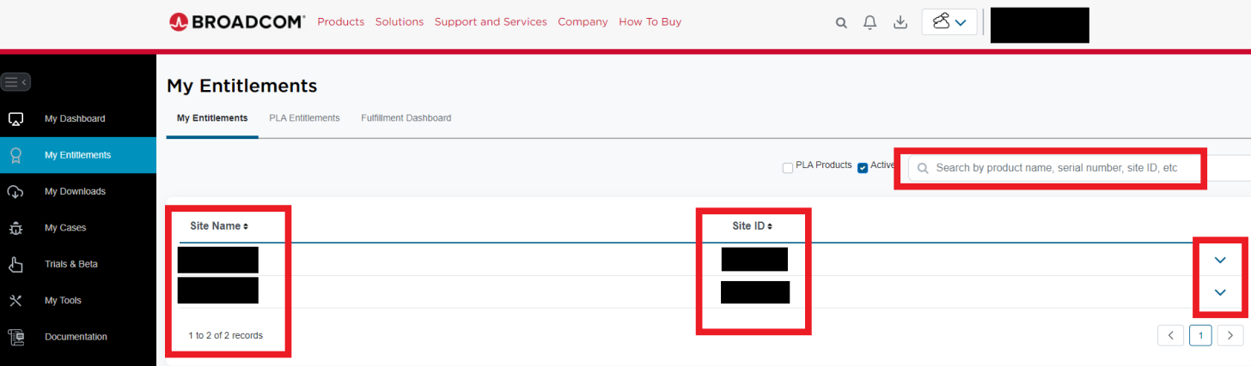Open the cloud portal switcher dropdown

pyautogui.click(x=949, y=22)
